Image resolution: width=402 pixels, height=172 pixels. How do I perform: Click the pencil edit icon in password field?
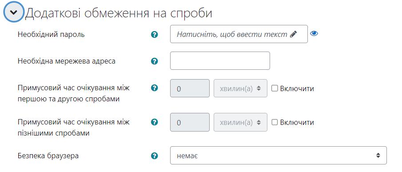pyautogui.click(x=293, y=34)
